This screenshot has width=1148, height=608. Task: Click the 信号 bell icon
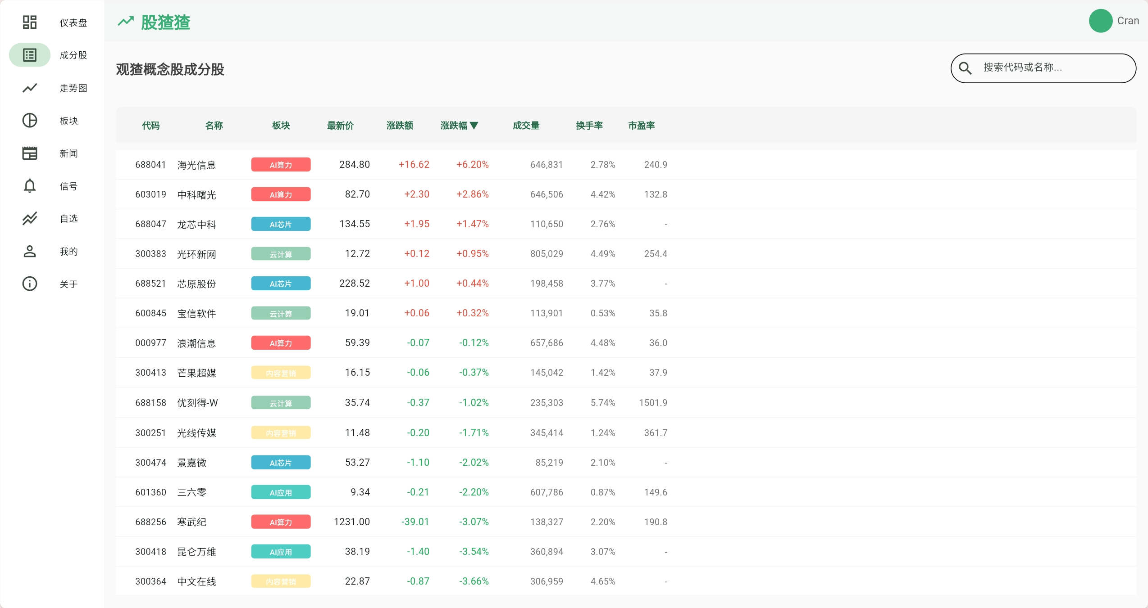(30, 185)
